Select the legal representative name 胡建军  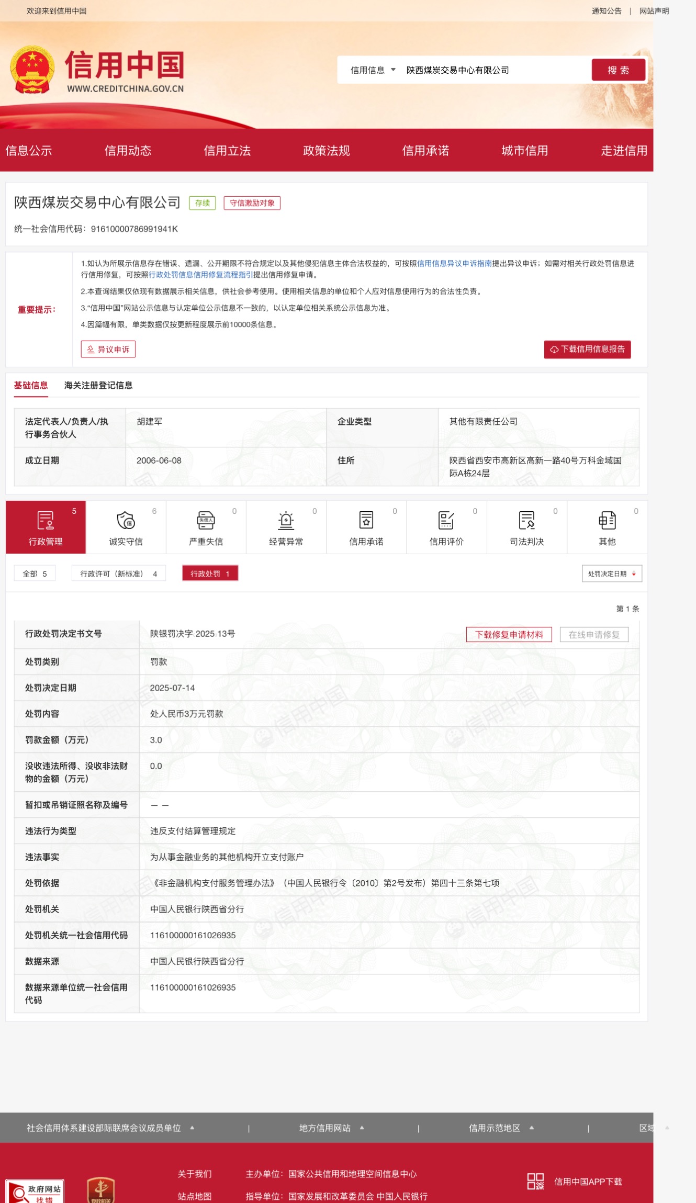pos(150,421)
